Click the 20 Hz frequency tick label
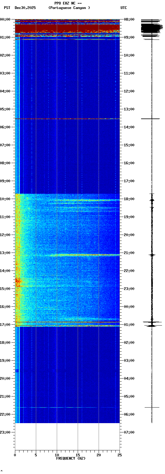 [99, 455]
